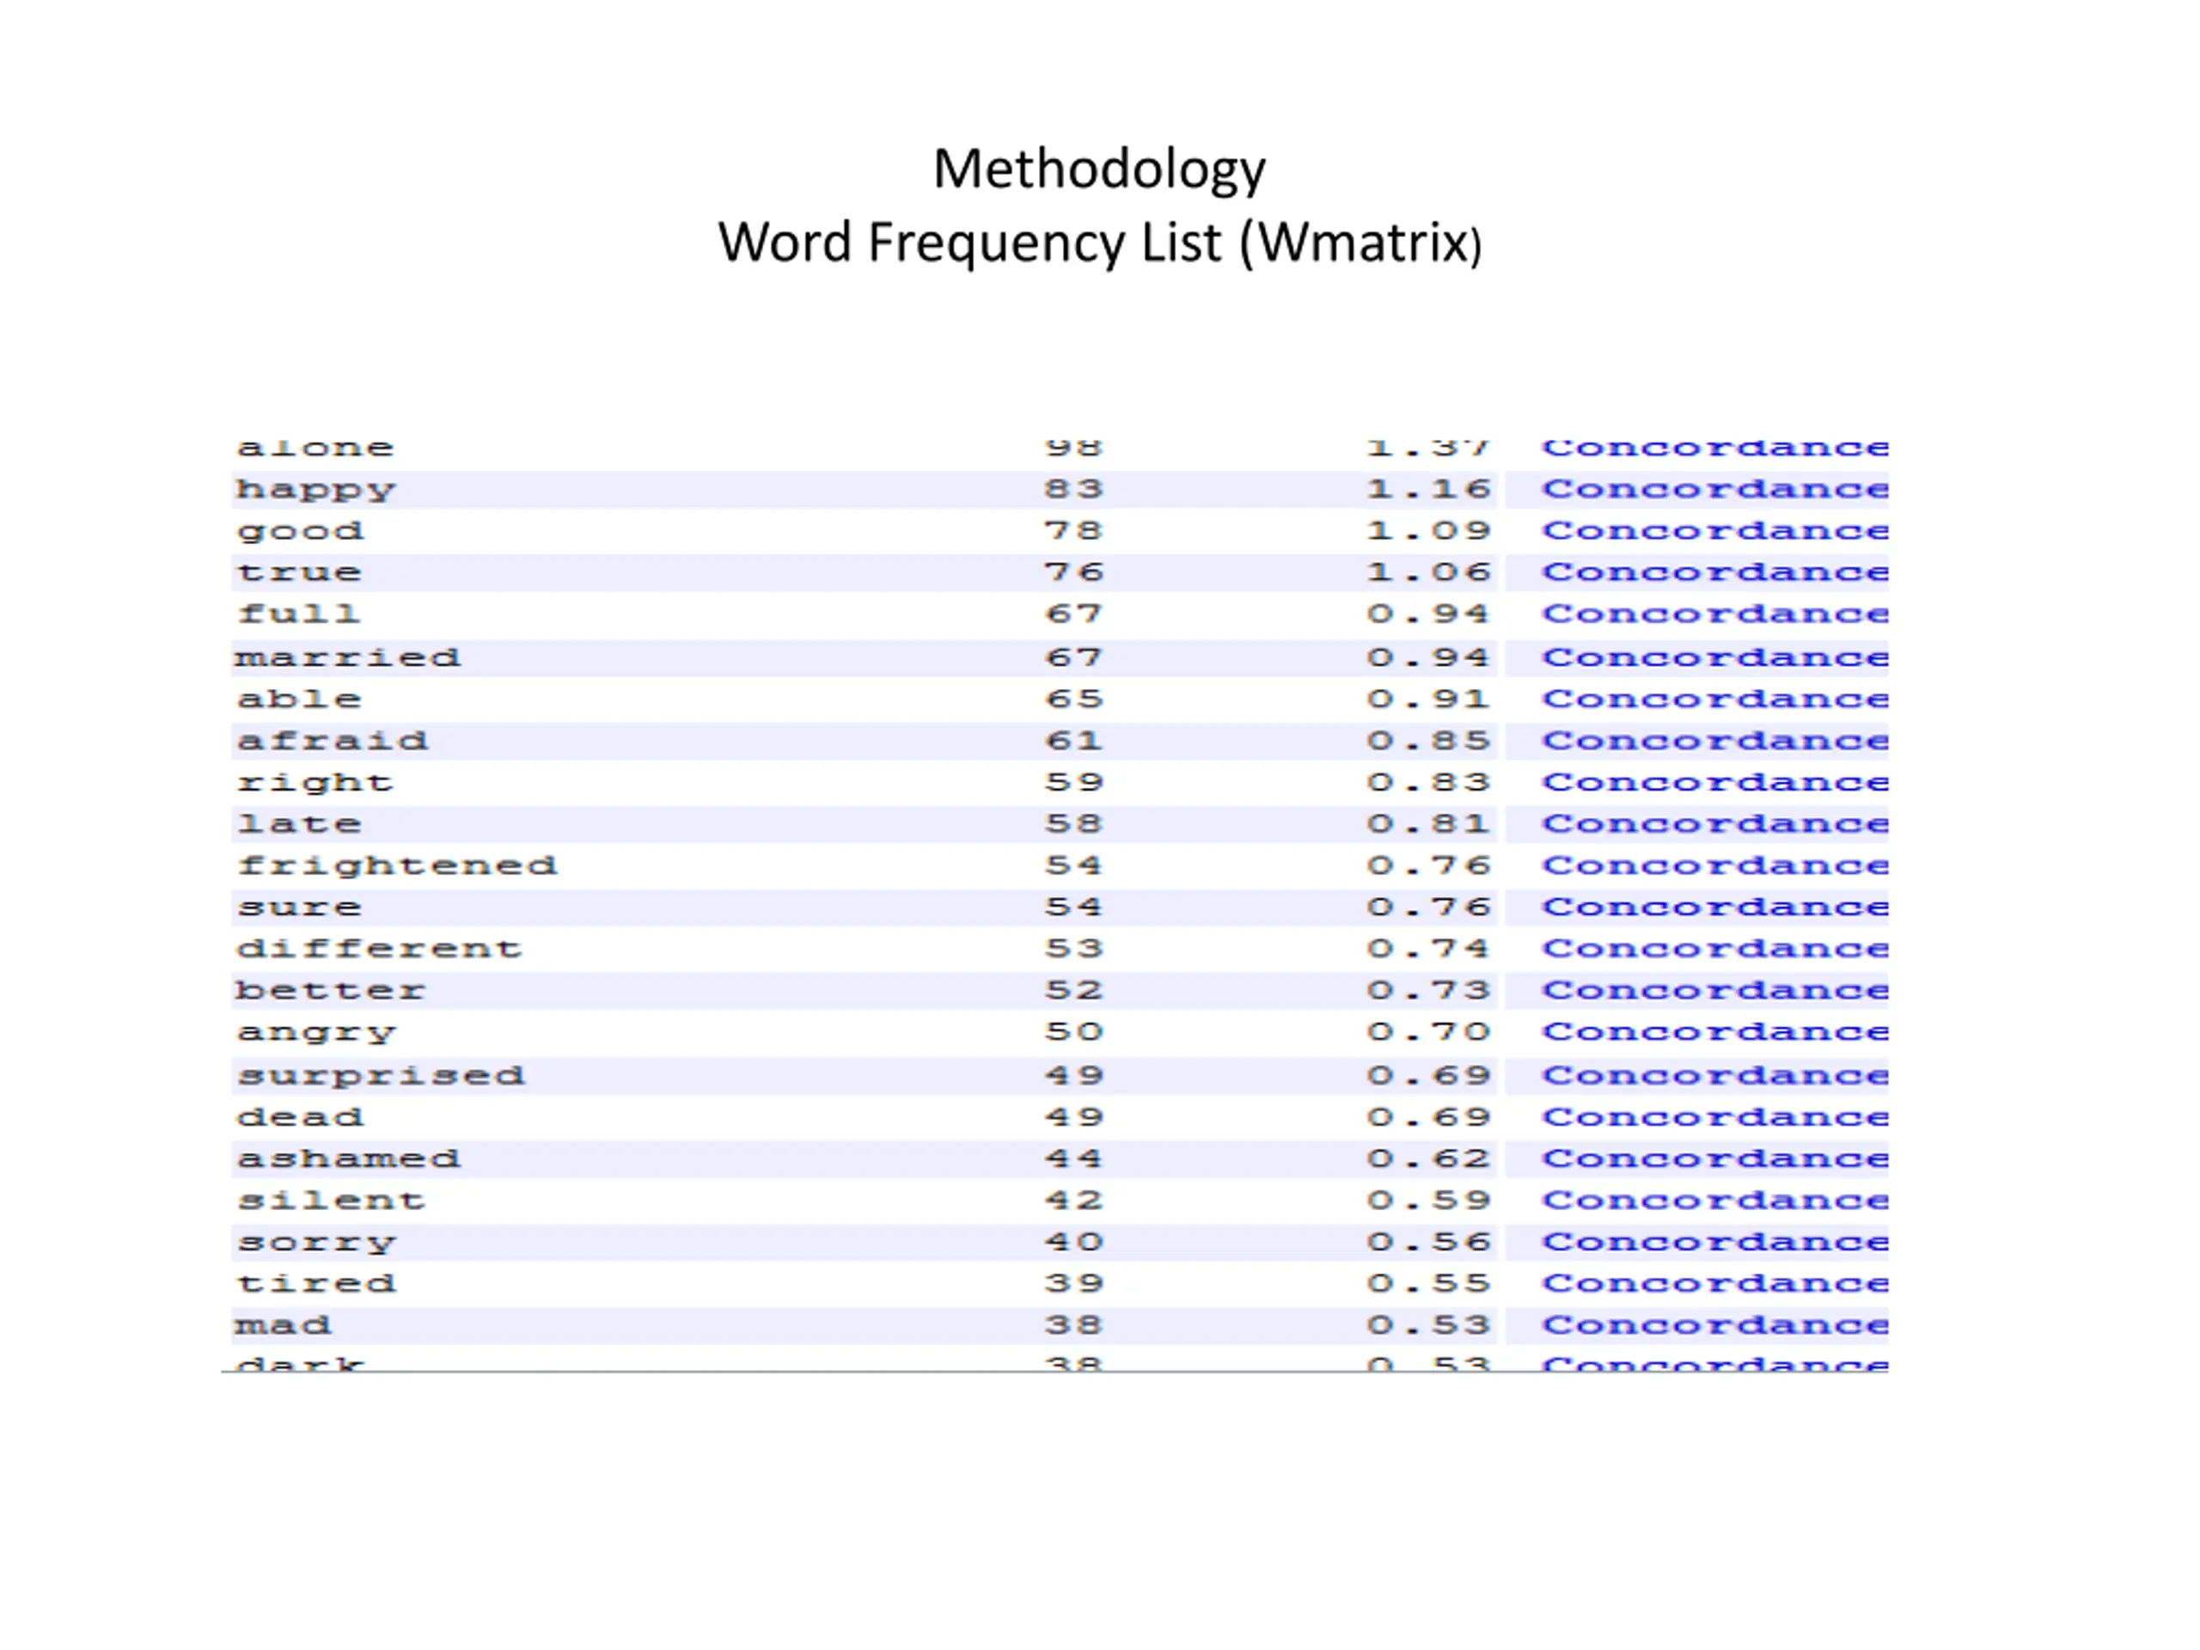Click frequency value 59 in right row
The width and height of the screenshot is (2200, 1650).
coord(1074,784)
